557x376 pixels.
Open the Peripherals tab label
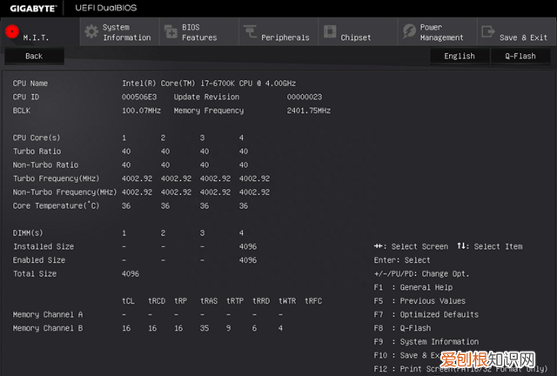pyautogui.click(x=285, y=37)
